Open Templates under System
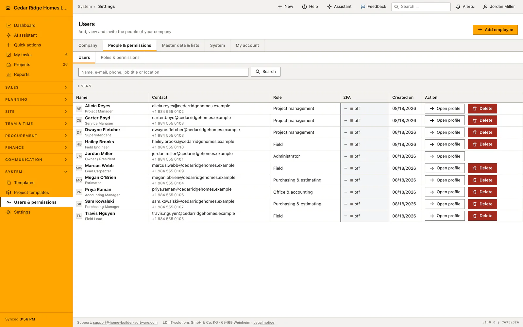 click(36, 182)
